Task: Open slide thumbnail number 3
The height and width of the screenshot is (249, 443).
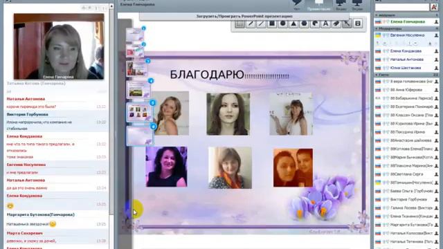Action: click(137, 68)
